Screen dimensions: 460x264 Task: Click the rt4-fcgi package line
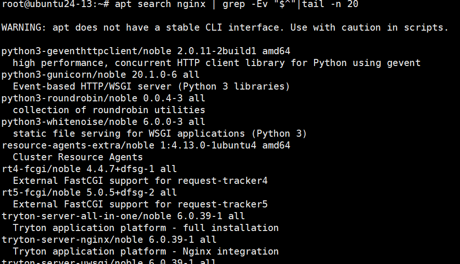click(x=89, y=169)
